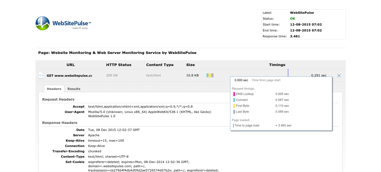Click the Last Byte time 0.089 sec
Screen dimensions: 381x172
coord(282,112)
